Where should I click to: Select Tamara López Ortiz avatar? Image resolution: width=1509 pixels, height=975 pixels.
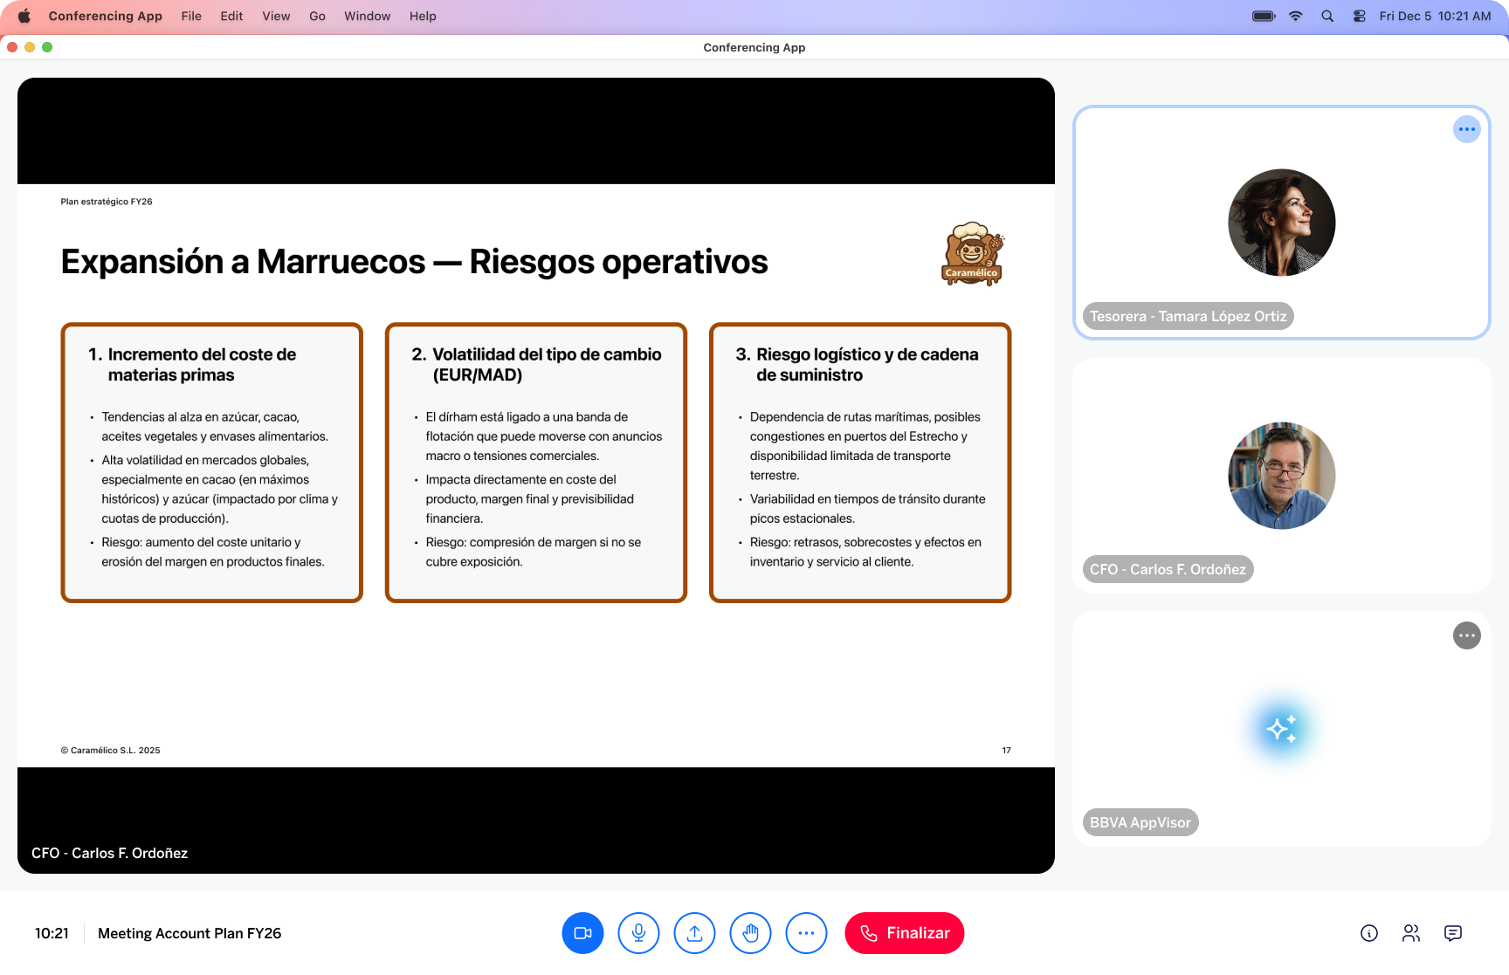click(x=1281, y=223)
